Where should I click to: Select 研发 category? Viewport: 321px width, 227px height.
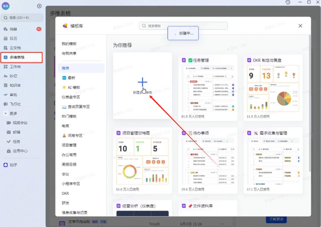tap(65, 203)
